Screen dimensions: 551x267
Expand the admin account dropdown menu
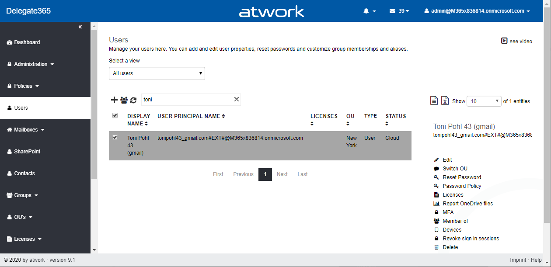[x=477, y=11]
